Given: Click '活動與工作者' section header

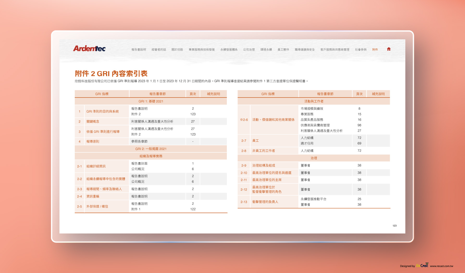Looking at the screenshot, I should pos(314,101).
